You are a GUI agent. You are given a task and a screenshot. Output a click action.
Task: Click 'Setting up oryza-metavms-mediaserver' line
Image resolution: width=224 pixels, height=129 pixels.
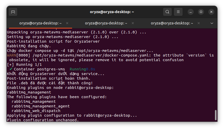click(x=63, y=37)
